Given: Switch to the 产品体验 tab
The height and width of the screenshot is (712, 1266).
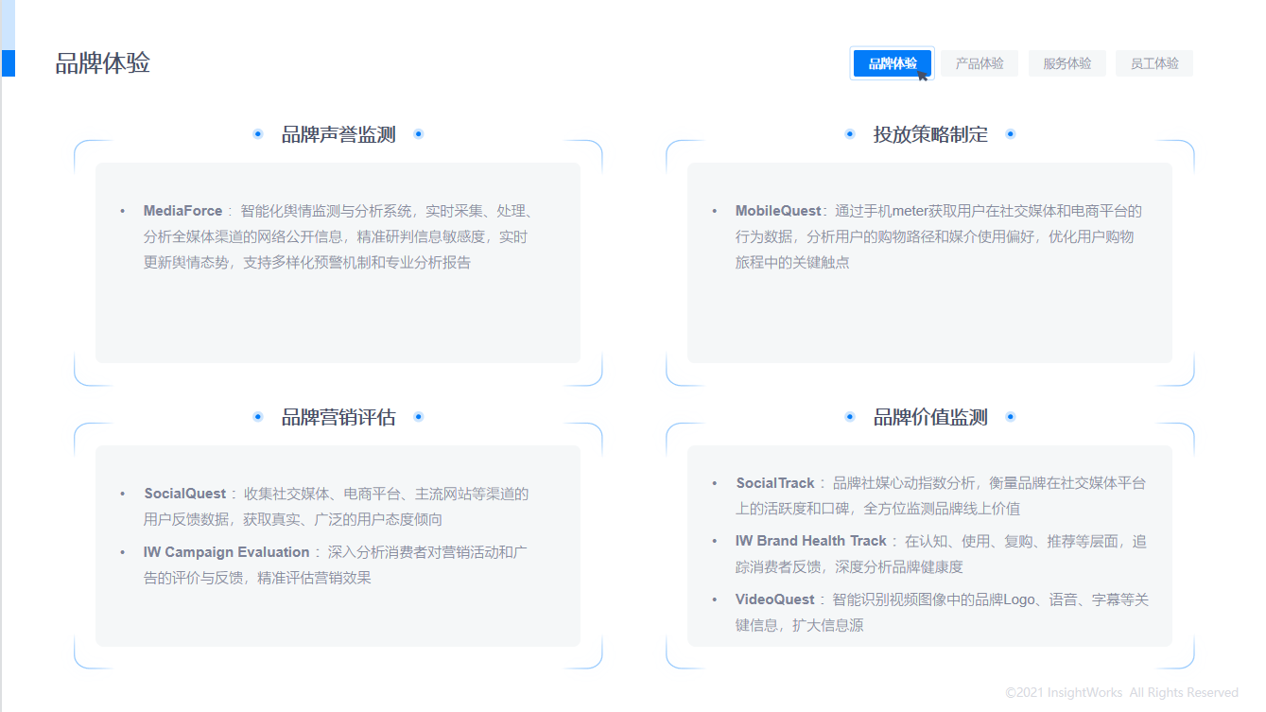Looking at the screenshot, I should coord(980,63).
